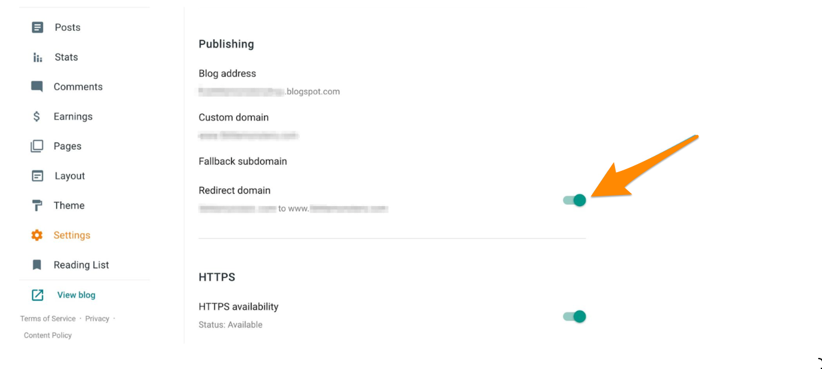The width and height of the screenshot is (822, 369).
Task: Go to Stats in the sidebar
Action: point(66,57)
